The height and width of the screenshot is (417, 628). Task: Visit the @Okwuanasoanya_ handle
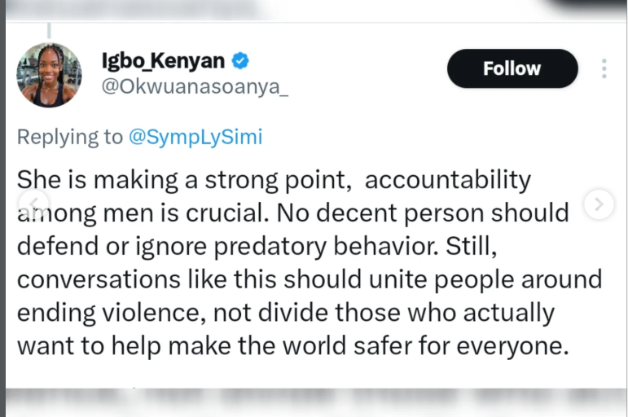(x=194, y=88)
